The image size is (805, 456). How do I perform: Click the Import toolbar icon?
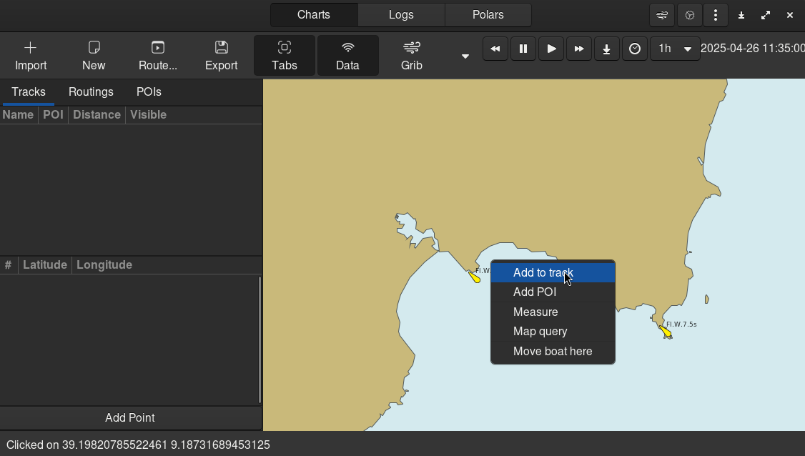click(x=31, y=56)
